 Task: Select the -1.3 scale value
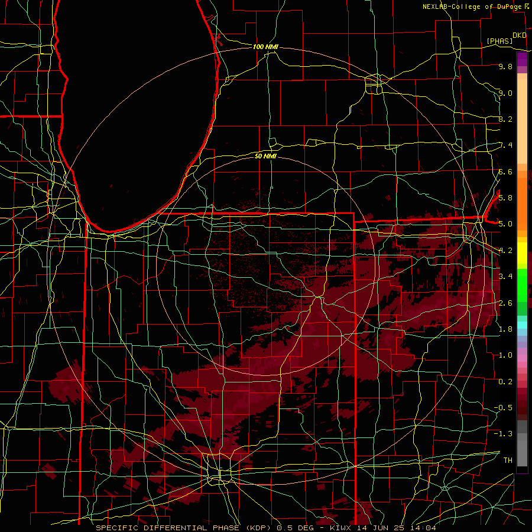coord(503,434)
